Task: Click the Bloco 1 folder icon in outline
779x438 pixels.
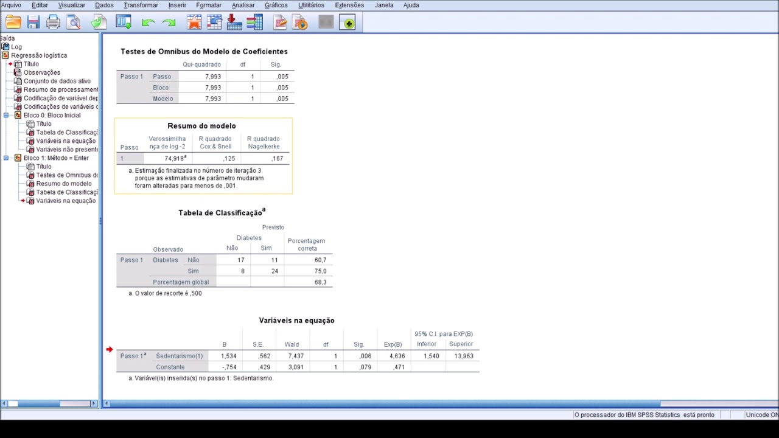Action: [18, 158]
